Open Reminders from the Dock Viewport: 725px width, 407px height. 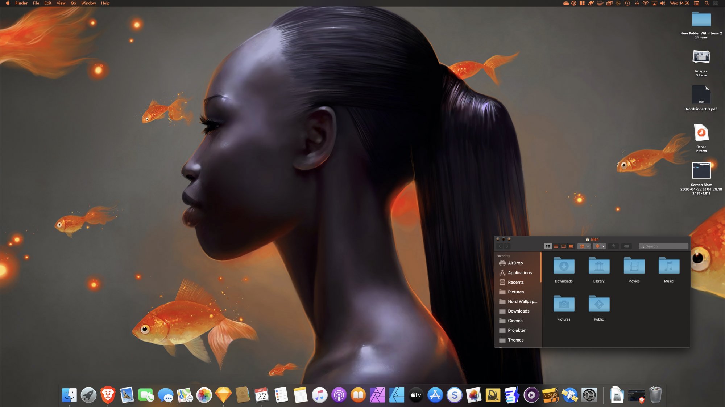point(281,395)
